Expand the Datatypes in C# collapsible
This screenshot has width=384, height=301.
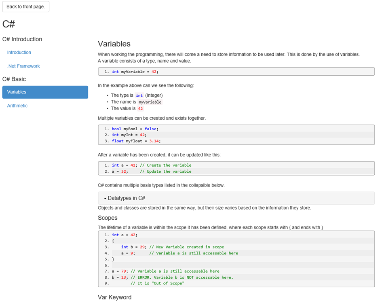[126, 198]
